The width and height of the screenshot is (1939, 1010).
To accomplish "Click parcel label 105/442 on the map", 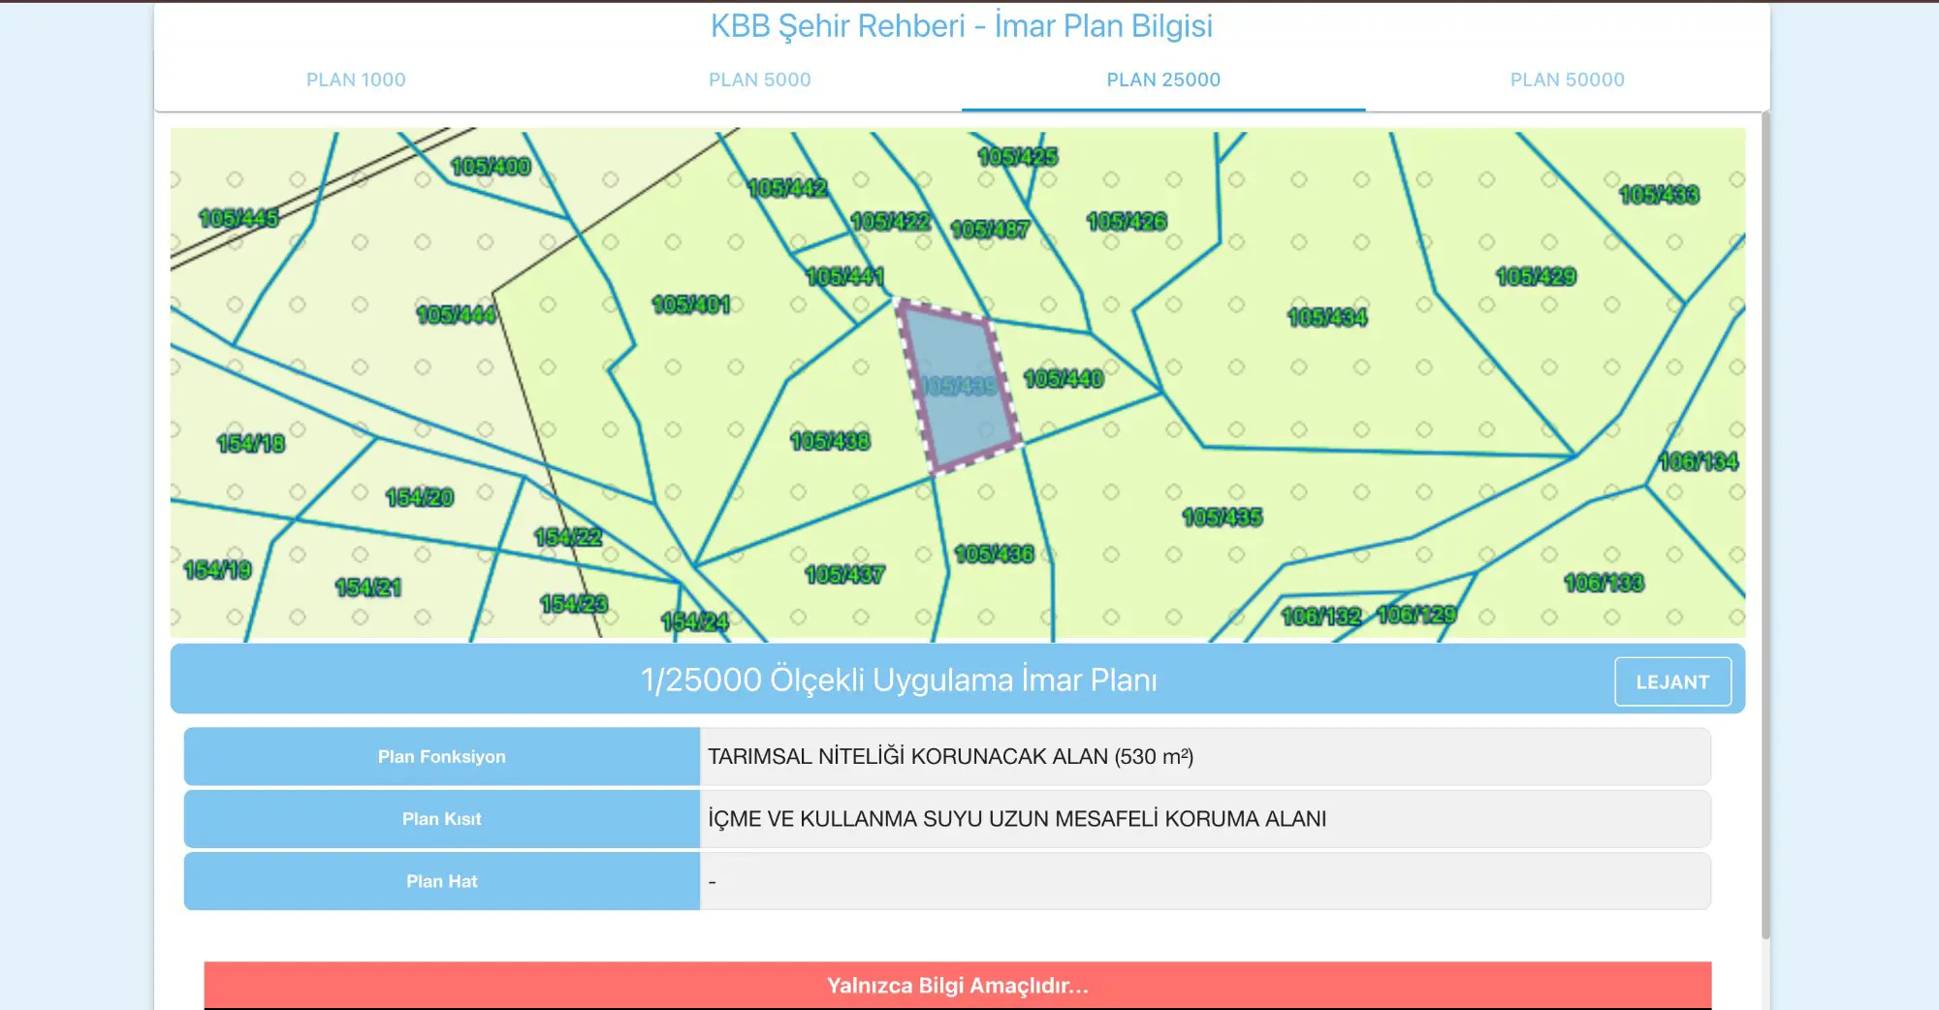I will (787, 187).
